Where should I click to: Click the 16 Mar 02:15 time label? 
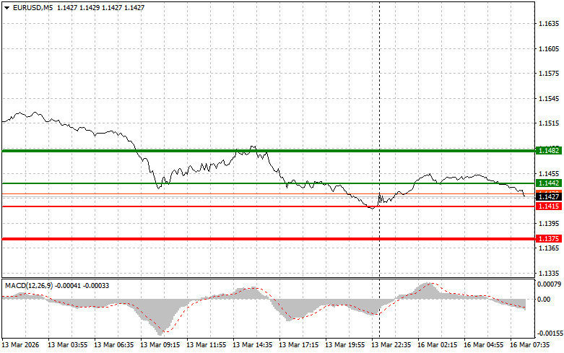tap(437, 345)
